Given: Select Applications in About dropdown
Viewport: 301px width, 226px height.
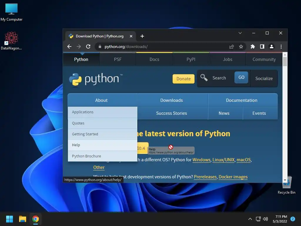Looking at the screenshot, I should click(103, 112).
